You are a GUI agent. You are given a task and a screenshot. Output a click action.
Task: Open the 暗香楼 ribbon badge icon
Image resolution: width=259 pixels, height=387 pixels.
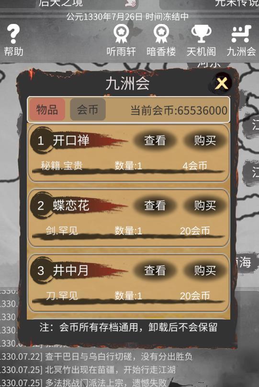click(161, 34)
